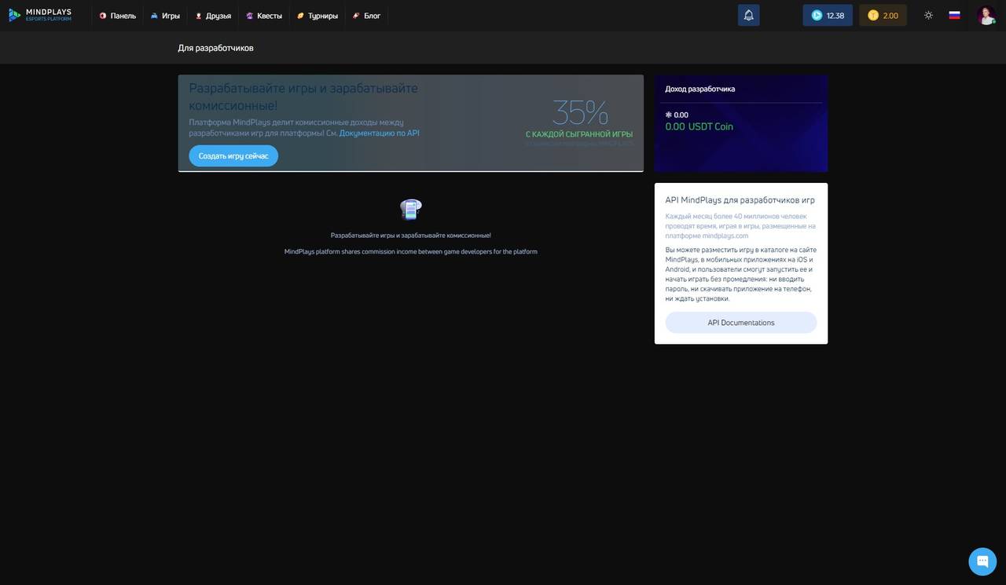Click the MindPlays logo

coord(40,15)
